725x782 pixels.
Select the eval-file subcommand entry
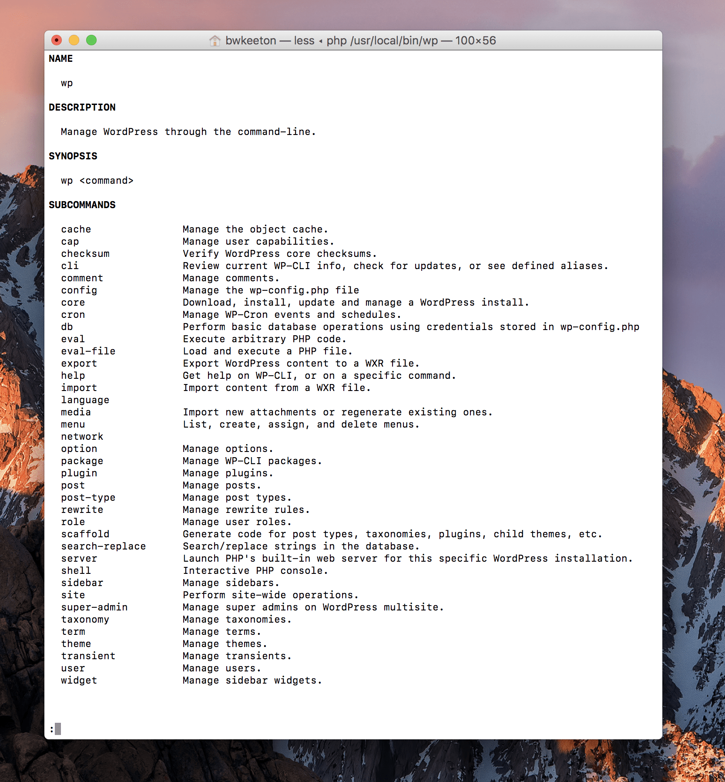(88, 351)
